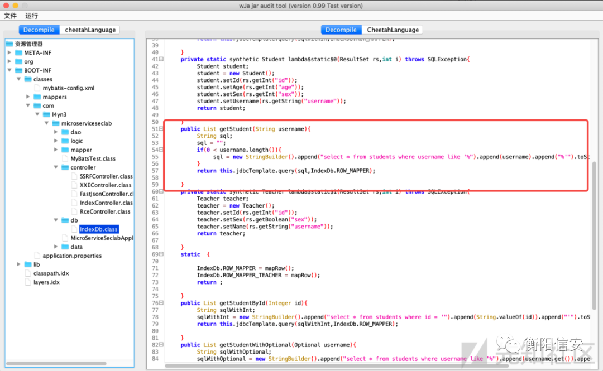Expand the mapper folder arrow
Viewport: 603px width, 371px height.
point(56,150)
